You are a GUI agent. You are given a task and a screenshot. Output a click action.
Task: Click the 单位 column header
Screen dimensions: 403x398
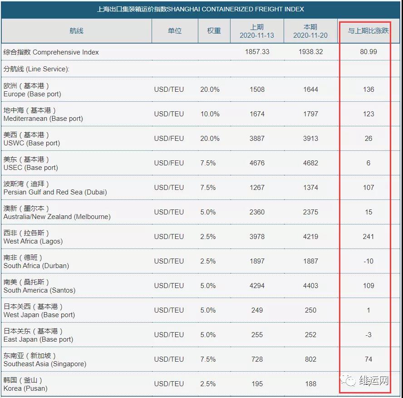click(175, 31)
